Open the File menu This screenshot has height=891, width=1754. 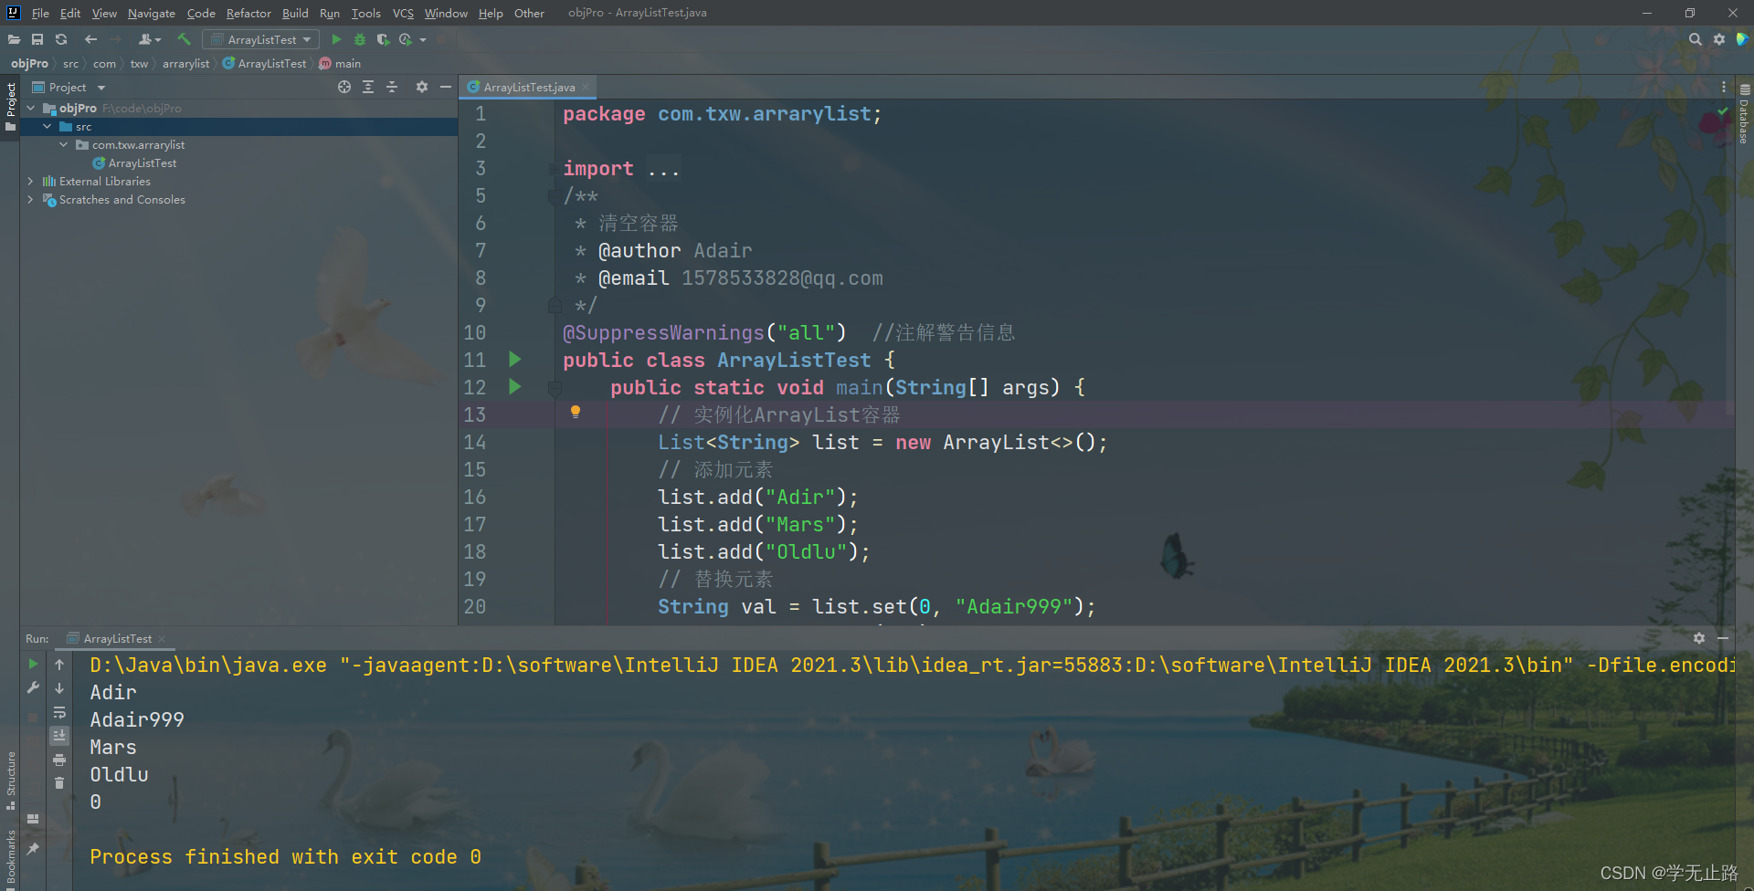[40, 13]
